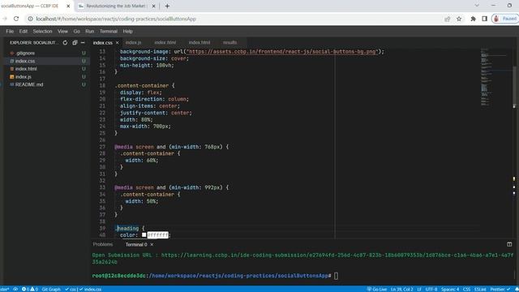Bookmark this page with the star
The height and width of the screenshot is (292, 519).
pos(459,19)
